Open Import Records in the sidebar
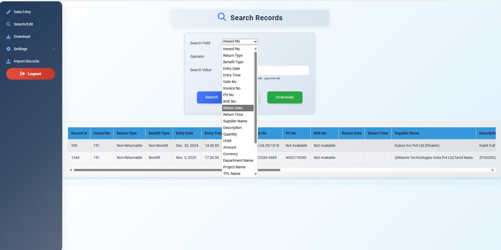501x250 pixels. [x=26, y=61]
